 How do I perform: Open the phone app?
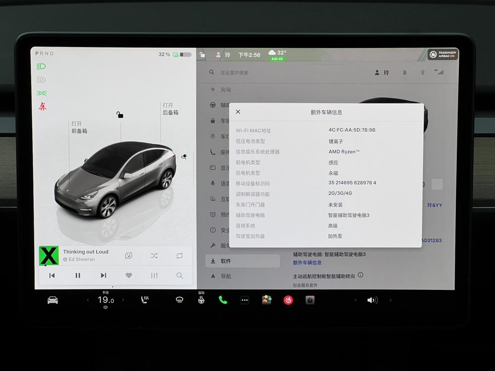pos(223,300)
